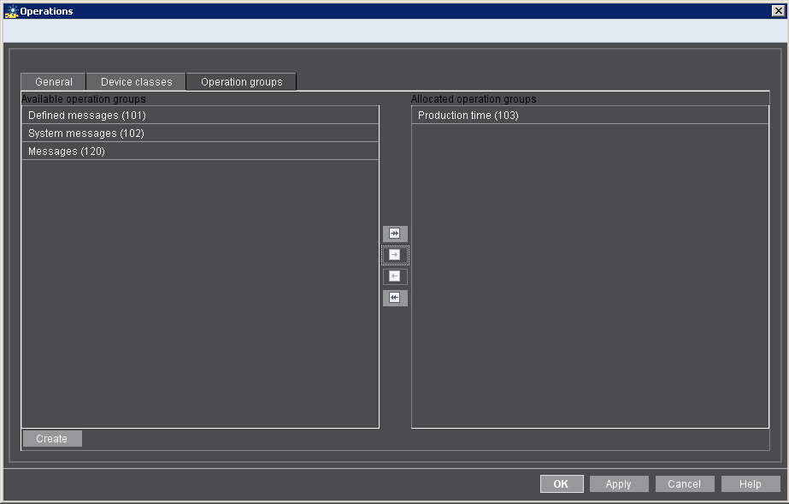
Task: Open the Help for this dialog
Action: [x=751, y=483]
